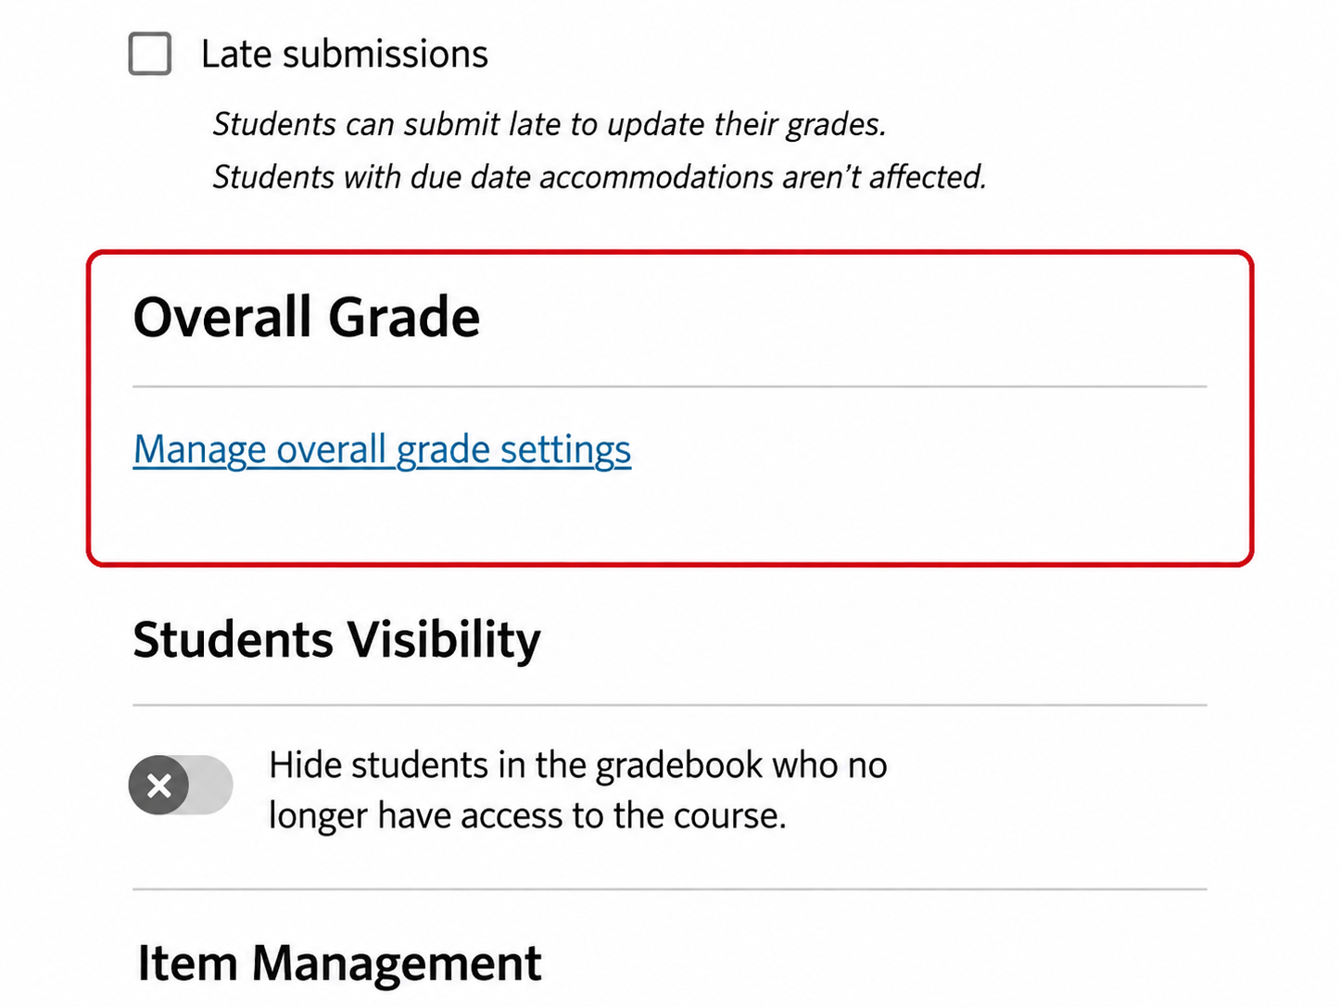Click the divider above Item Management

point(670,889)
